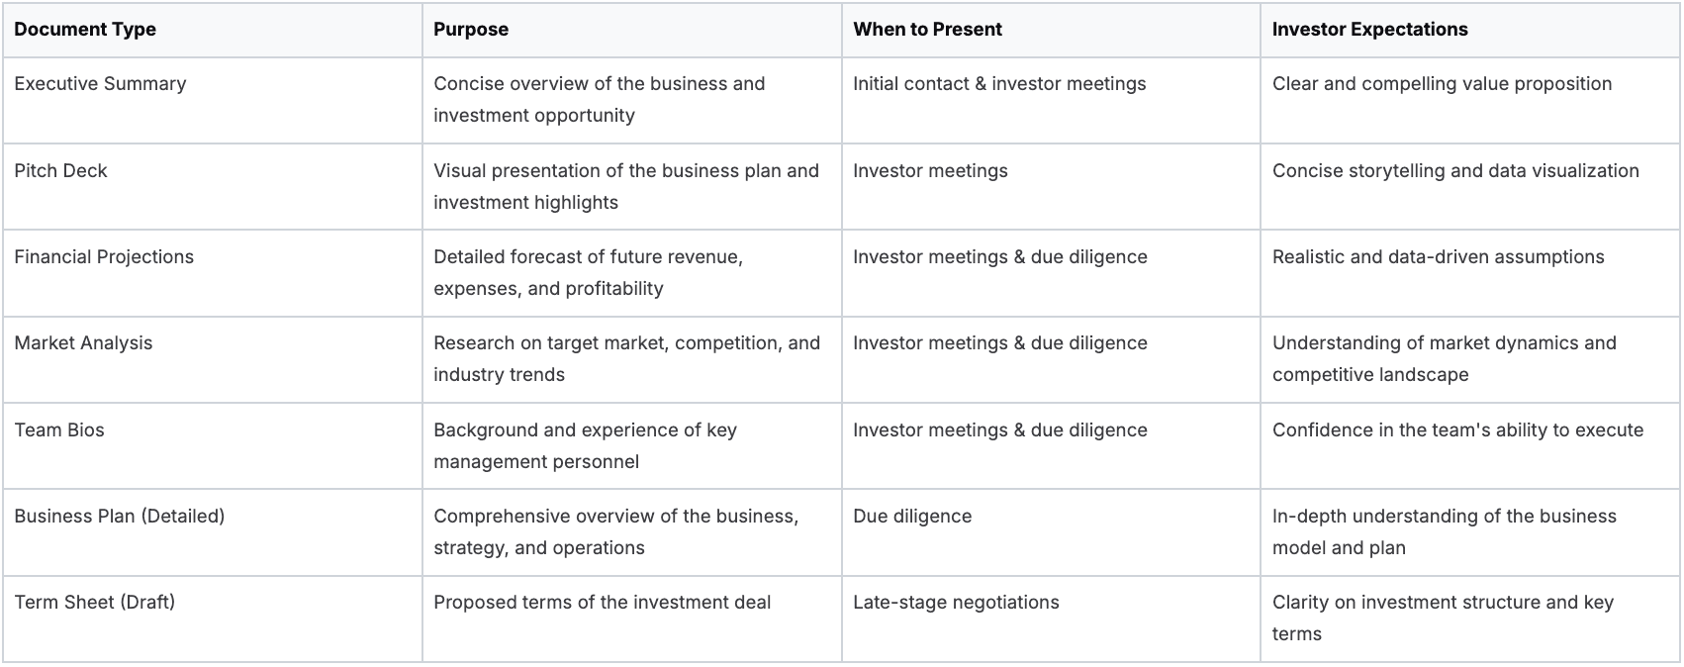
Task: Select 'Proposed terms of the investment deal'
Action: (x=602, y=603)
